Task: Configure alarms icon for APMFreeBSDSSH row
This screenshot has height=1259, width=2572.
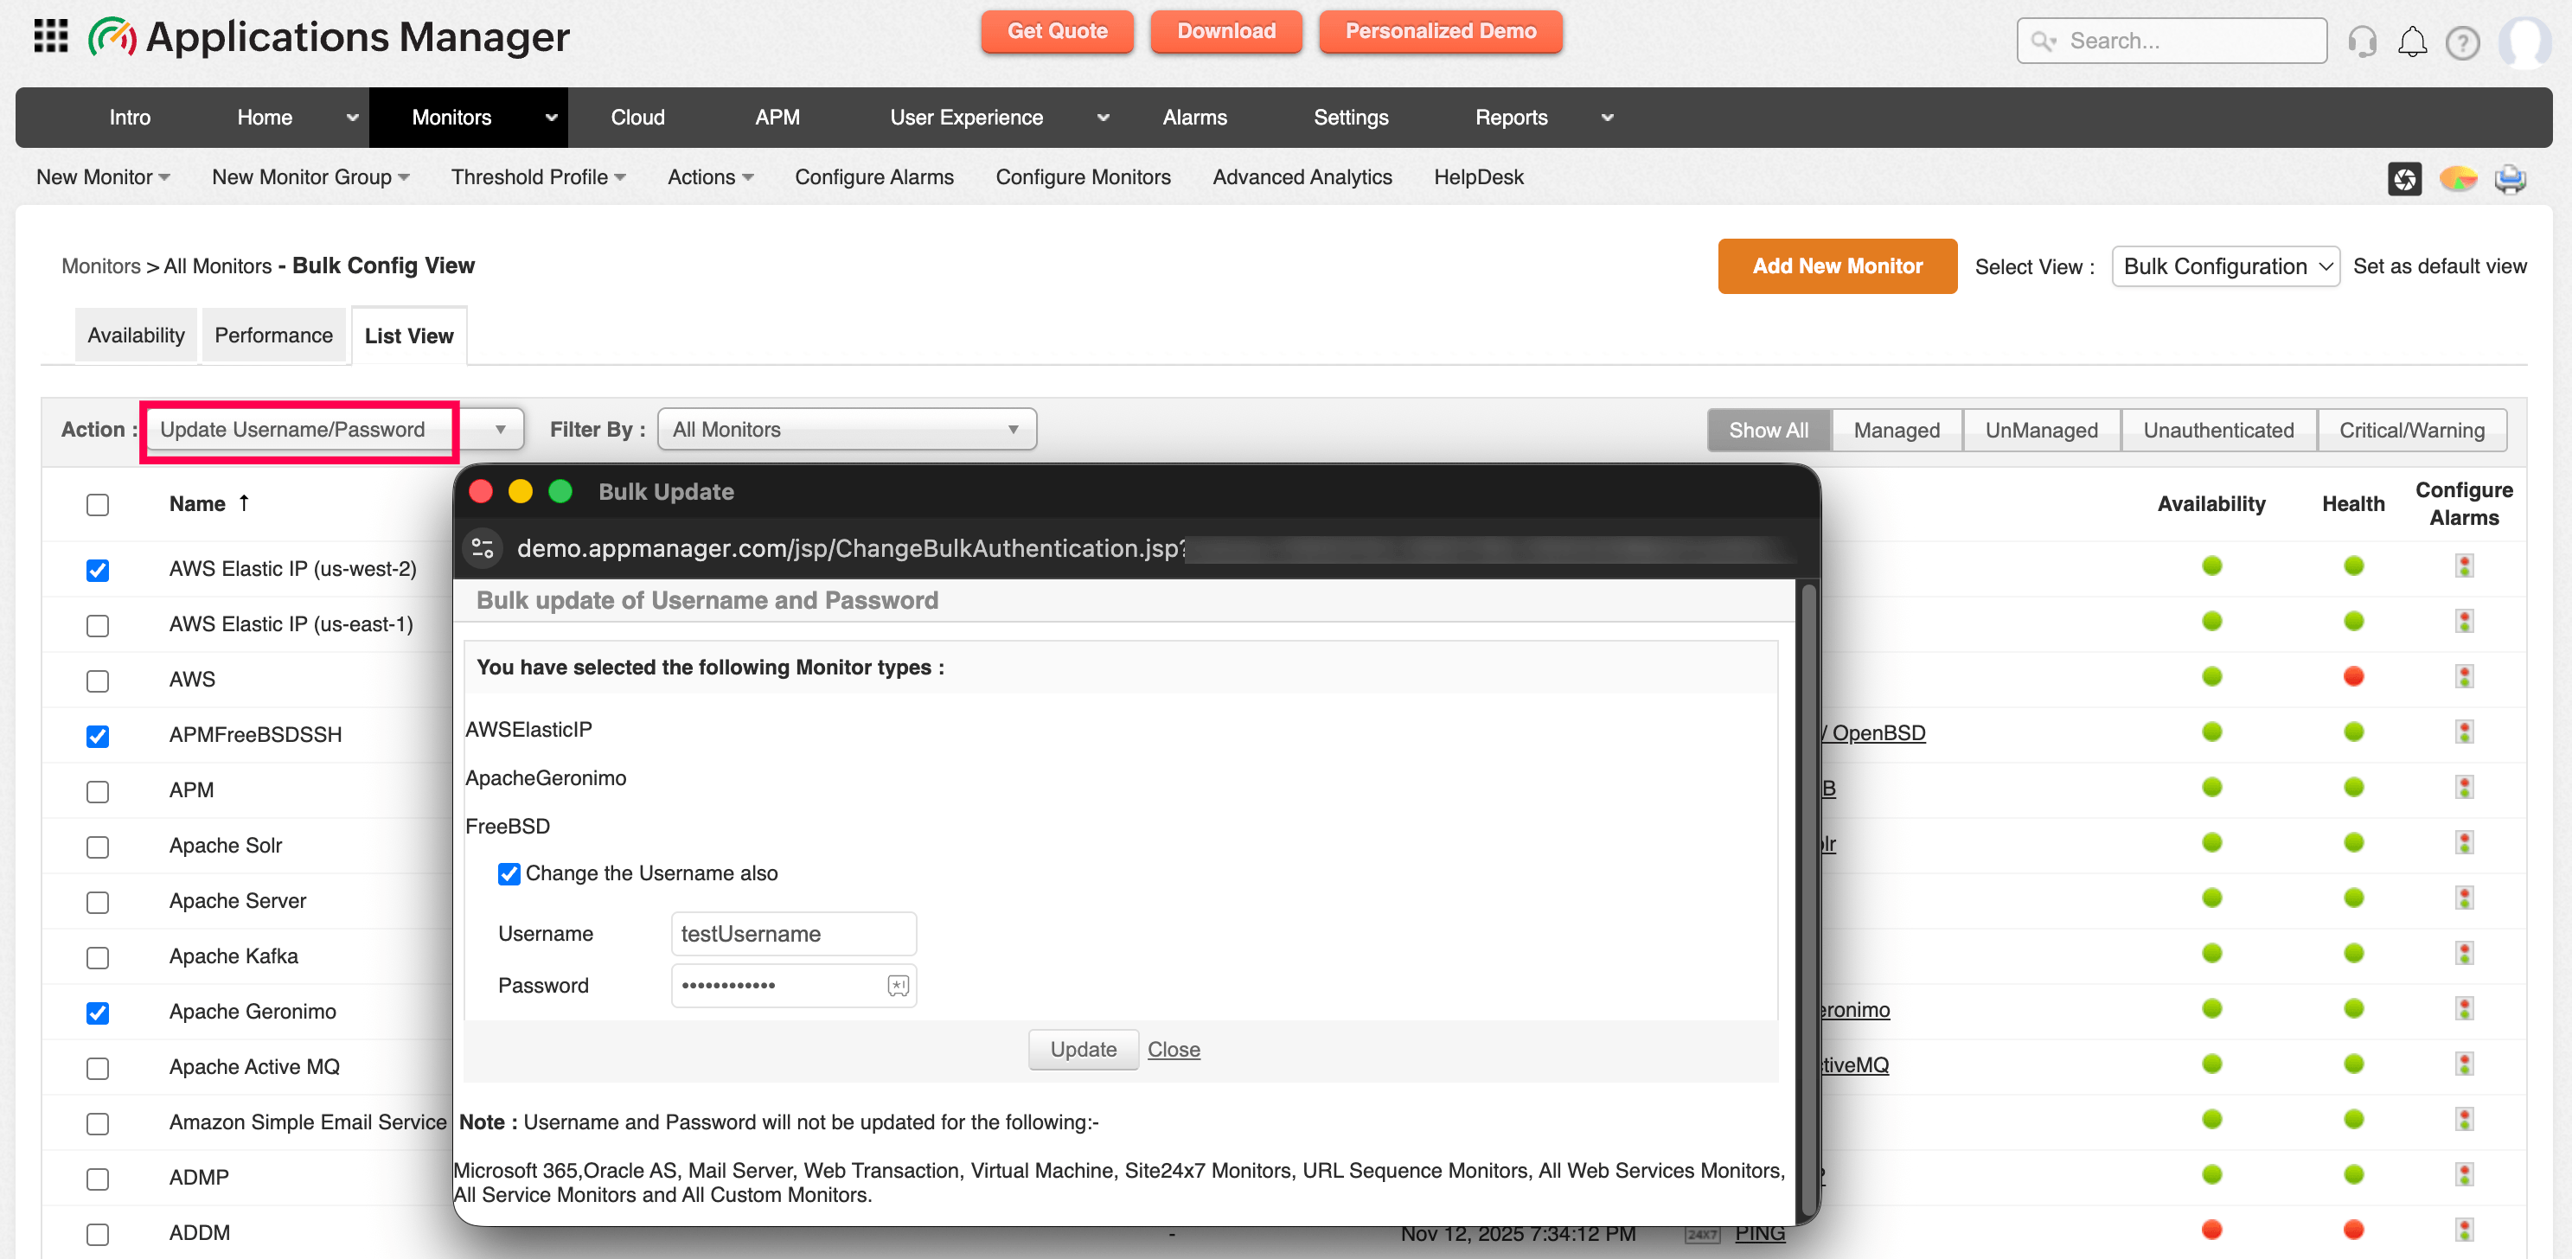Action: pyautogui.click(x=2464, y=732)
